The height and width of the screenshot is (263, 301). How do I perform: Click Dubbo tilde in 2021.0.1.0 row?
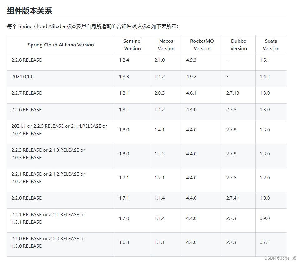coord(228,76)
